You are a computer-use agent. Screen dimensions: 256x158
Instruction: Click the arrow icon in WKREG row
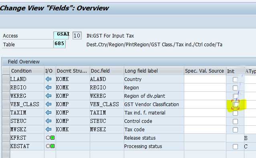(48, 96)
